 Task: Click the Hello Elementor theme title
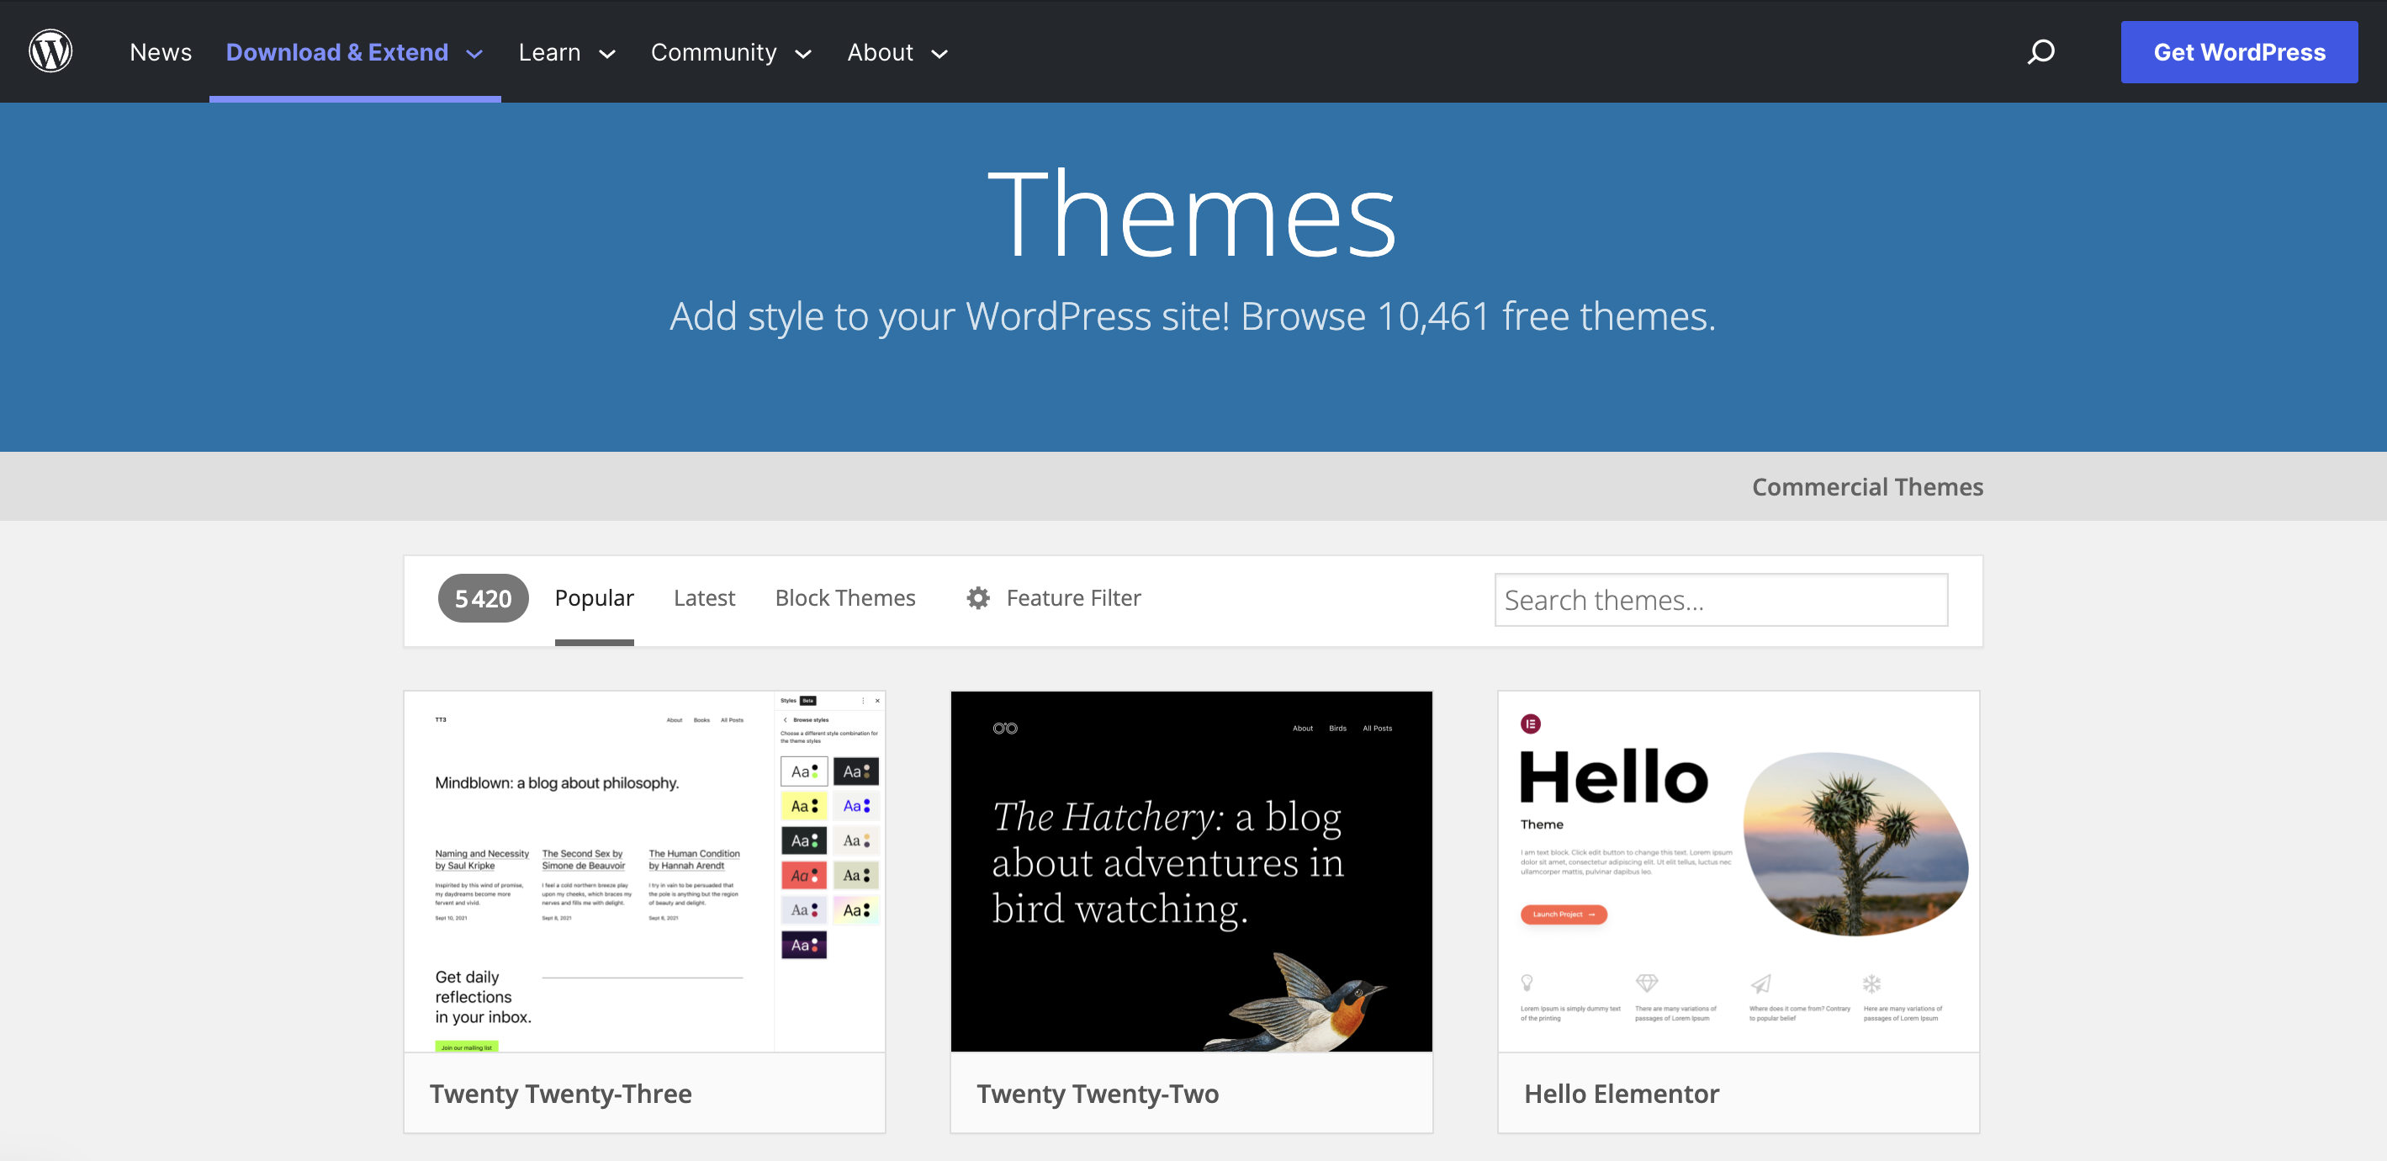(x=1622, y=1094)
